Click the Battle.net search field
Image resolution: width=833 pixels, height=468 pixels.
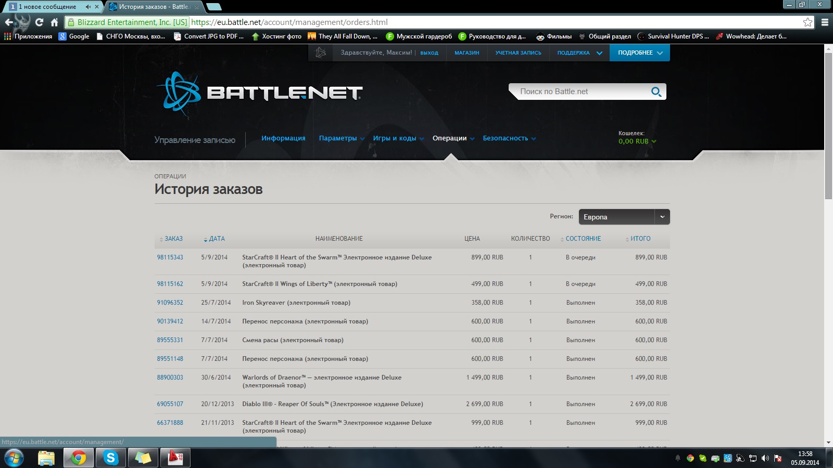tap(580, 92)
